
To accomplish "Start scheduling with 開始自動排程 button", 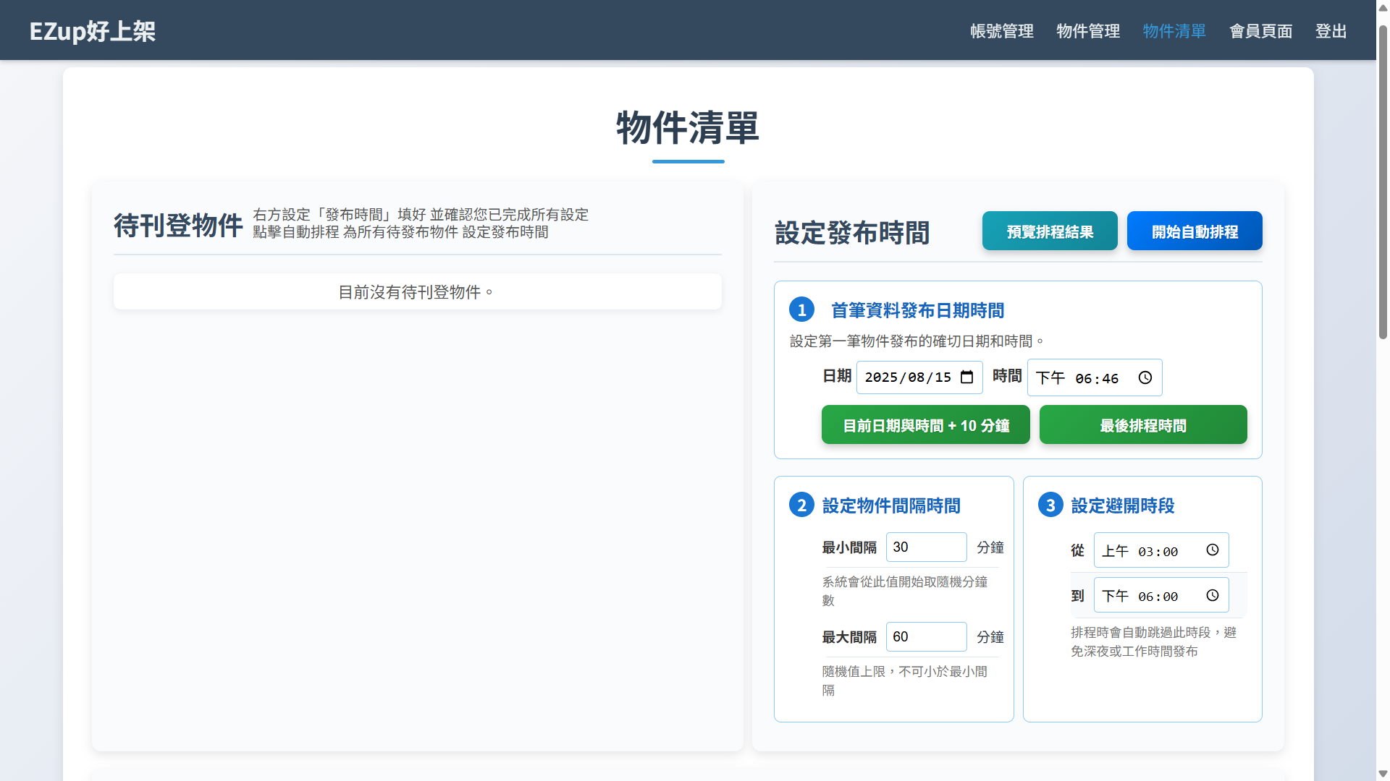I will point(1195,231).
